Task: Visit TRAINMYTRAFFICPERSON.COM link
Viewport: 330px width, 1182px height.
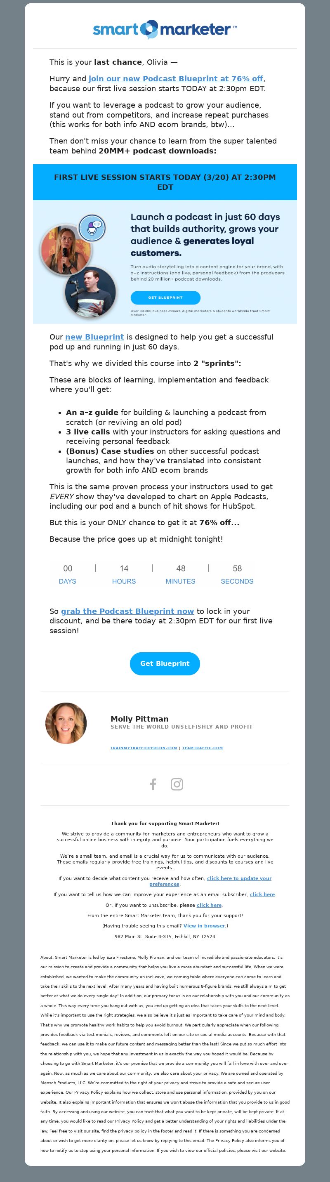Action: [x=144, y=748]
